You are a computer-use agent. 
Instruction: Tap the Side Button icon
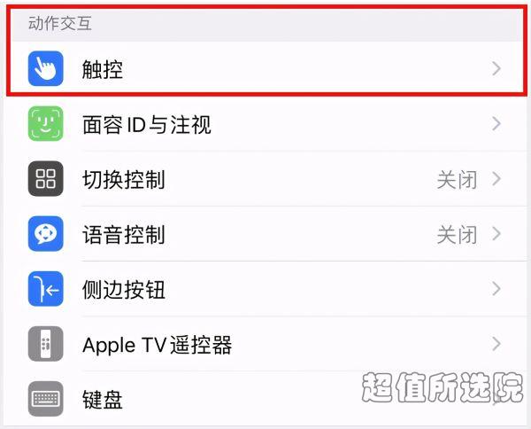(46, 289)
